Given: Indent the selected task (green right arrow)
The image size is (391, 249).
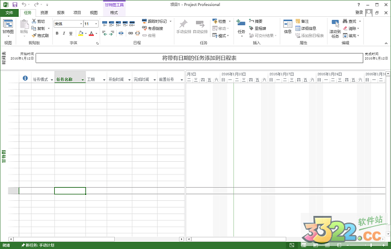Looking at the screenshot, I should (x=111, y=33).
